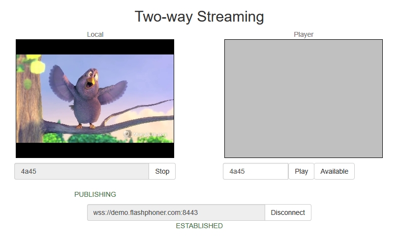This screenshot has height=237, width=400.
Task: Click the Play button for the player
Action: point(301,171)
